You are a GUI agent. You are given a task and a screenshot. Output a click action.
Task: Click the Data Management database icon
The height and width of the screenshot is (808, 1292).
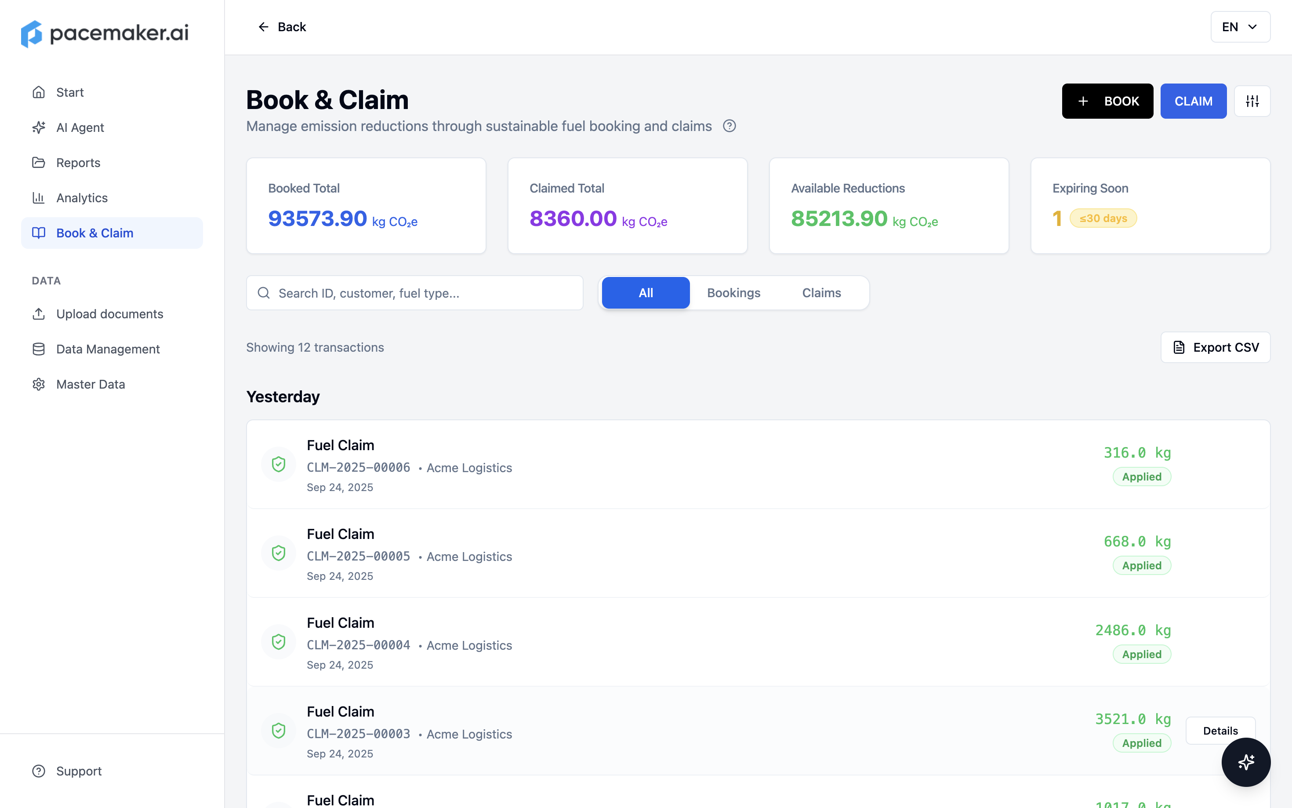(39, 349)
